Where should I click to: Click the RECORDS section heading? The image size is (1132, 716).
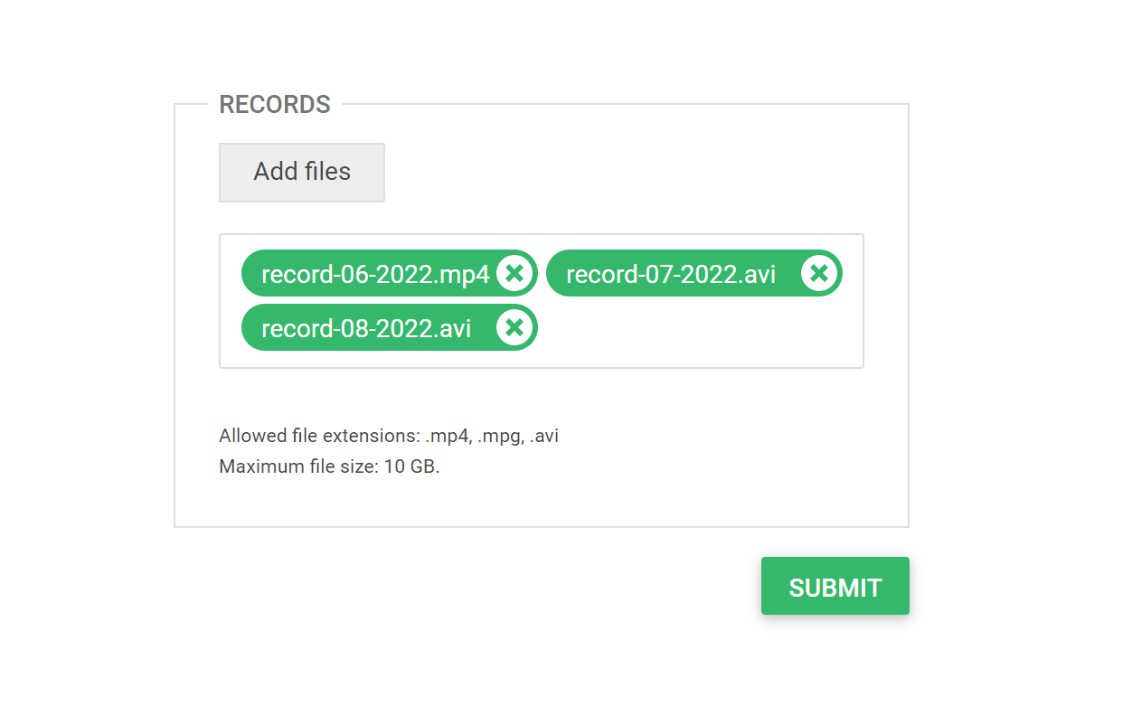coord(275,105)
